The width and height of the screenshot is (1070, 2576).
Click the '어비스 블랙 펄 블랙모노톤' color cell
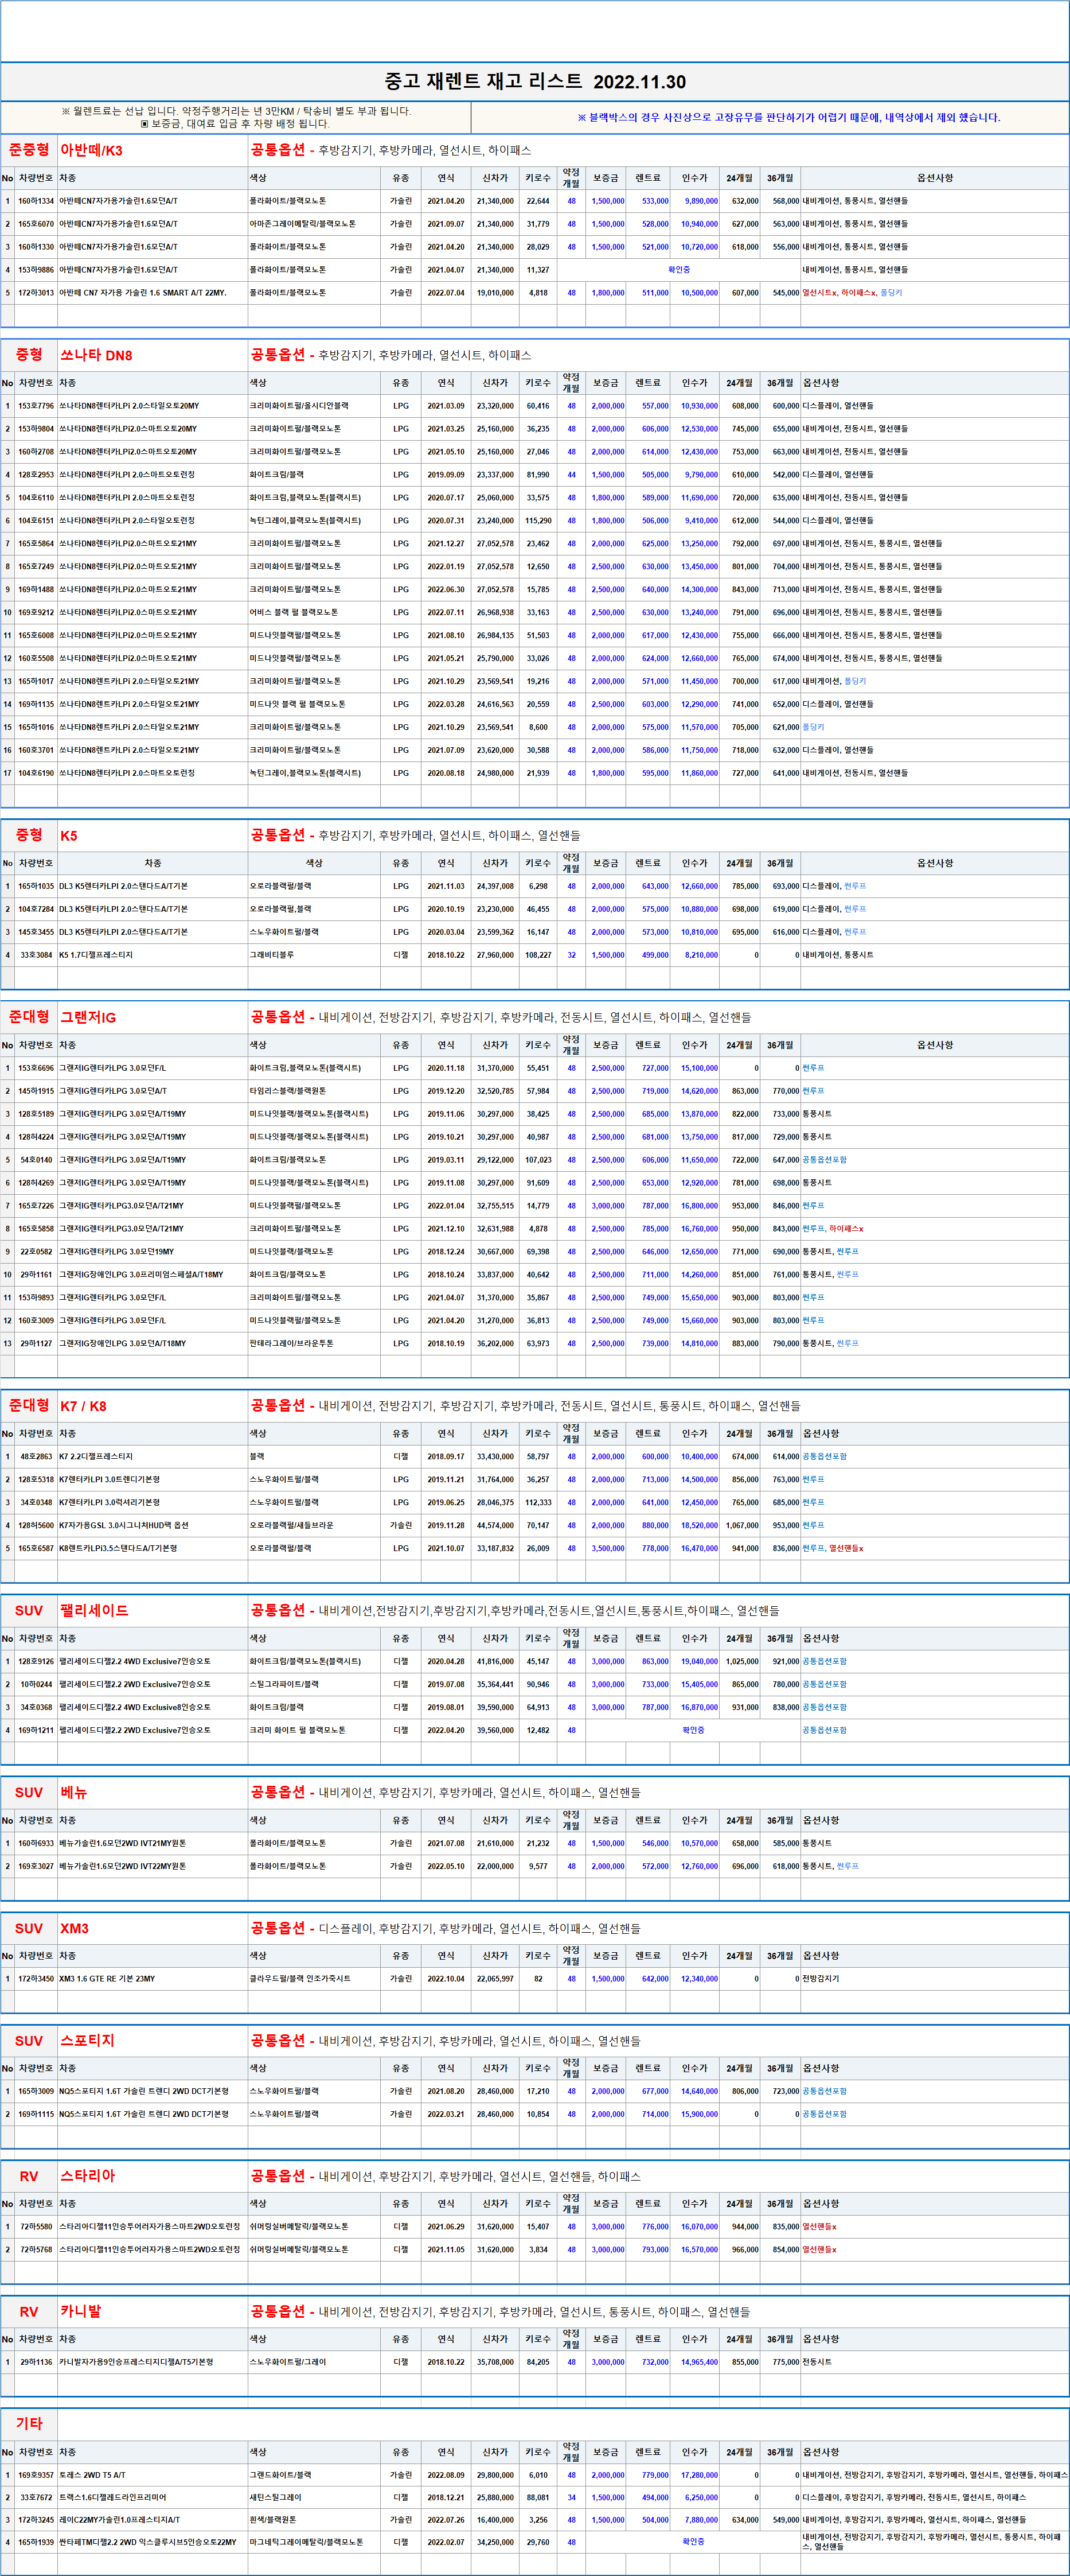[314, 612]
